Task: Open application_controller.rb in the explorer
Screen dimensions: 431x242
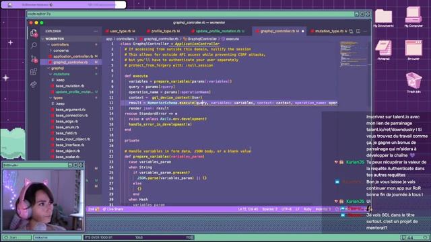Action: (x=73, y=56)
